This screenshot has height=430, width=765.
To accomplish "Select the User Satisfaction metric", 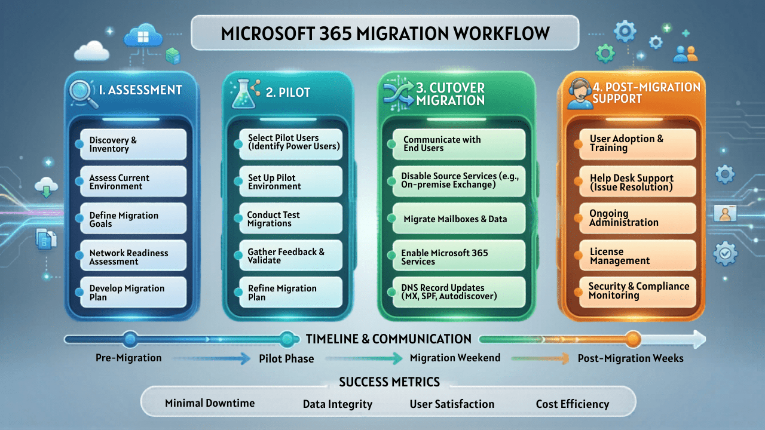I will pyautogui.click(x=452, y=404).
